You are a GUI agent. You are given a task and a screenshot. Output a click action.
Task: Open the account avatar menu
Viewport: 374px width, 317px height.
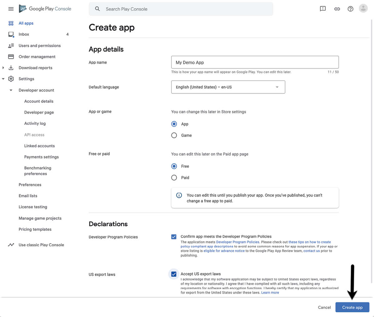(363, 9)
